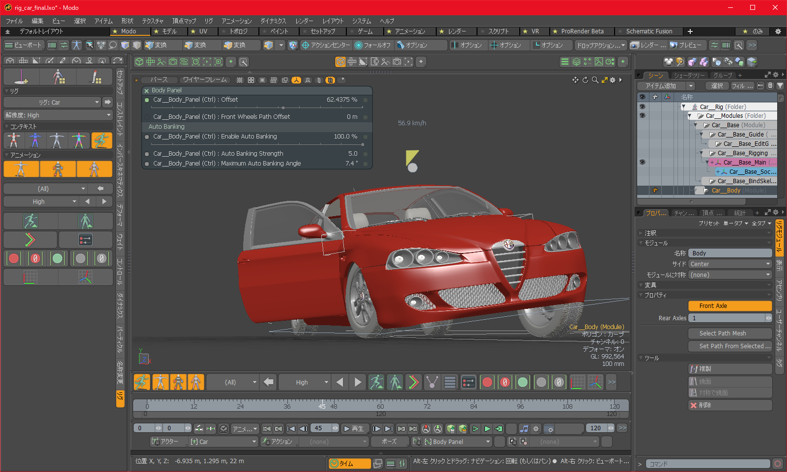Viewport: 787px width, 472px height.
Task: Click the settings gear beside the music note
Action: (x=536, y=428)
